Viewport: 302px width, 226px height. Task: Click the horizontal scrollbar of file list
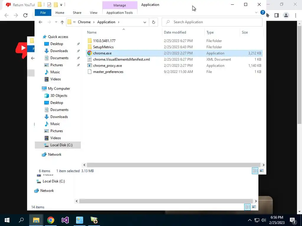[174, 165]
